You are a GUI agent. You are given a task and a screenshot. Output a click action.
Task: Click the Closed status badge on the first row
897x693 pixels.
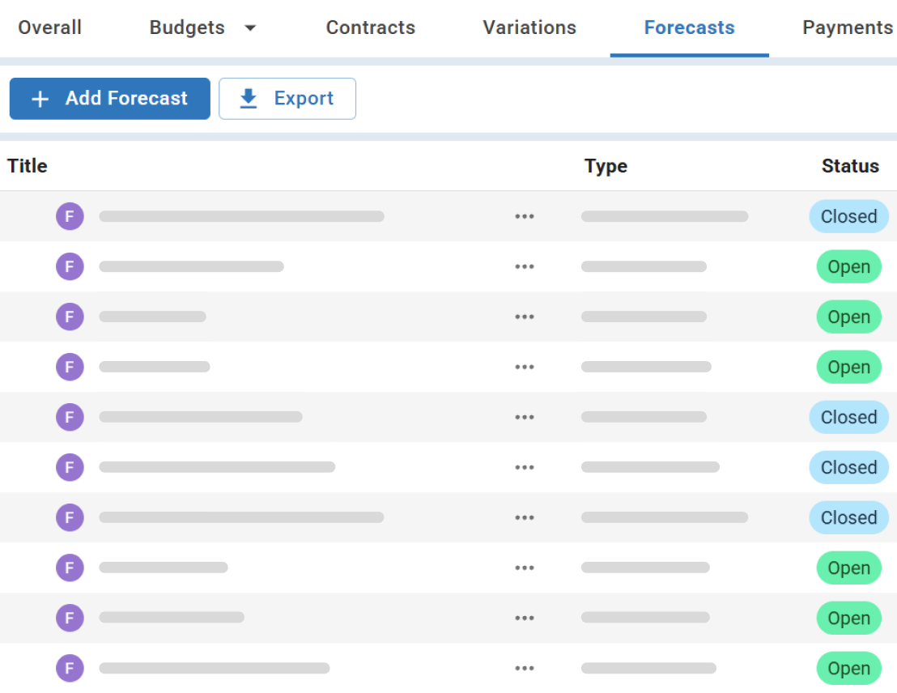tap(848, 216)
